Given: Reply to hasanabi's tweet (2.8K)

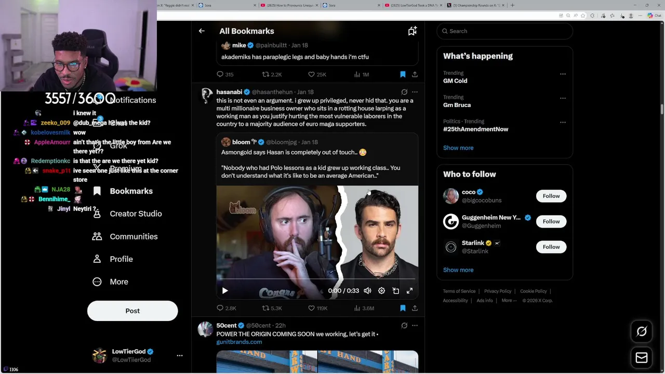Looking at the screenshot, I should (226, 308).
